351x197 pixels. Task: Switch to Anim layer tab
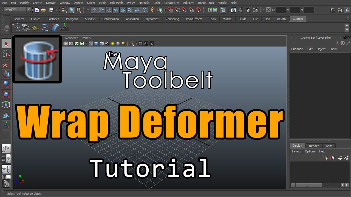coord(329,146)
